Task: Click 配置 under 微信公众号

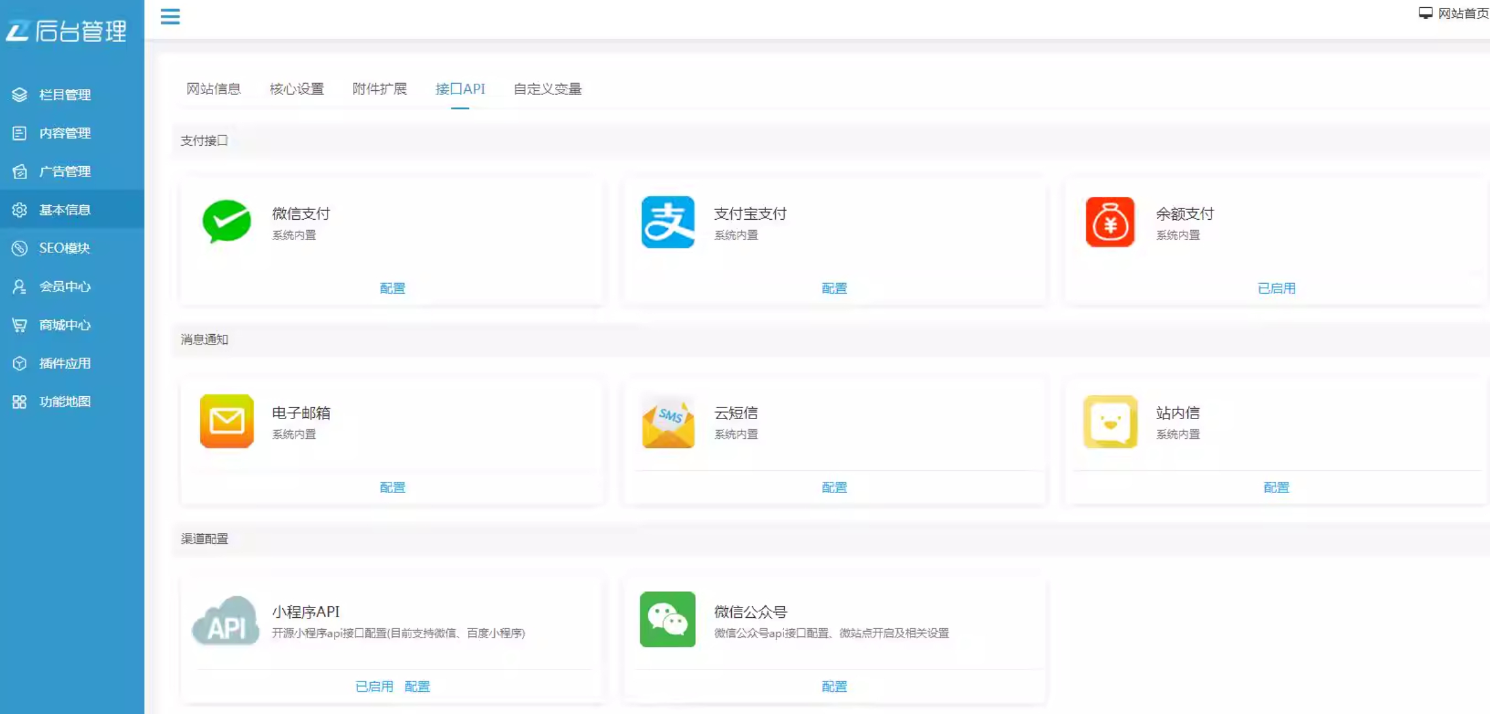Action: 834,686
